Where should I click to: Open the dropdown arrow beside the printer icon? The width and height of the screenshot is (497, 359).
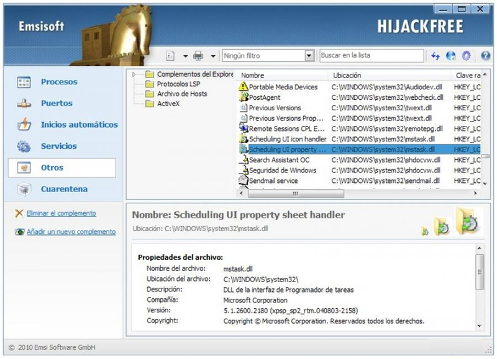[x=213, y=56]
